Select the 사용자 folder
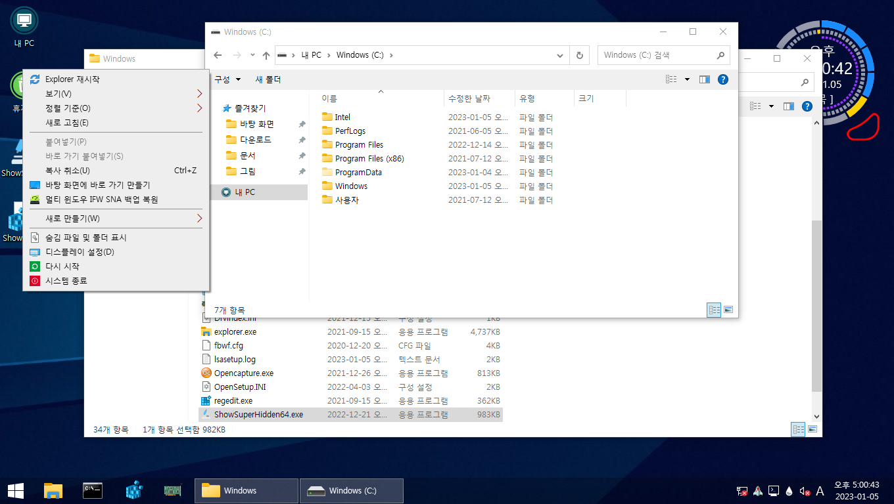 346,200
